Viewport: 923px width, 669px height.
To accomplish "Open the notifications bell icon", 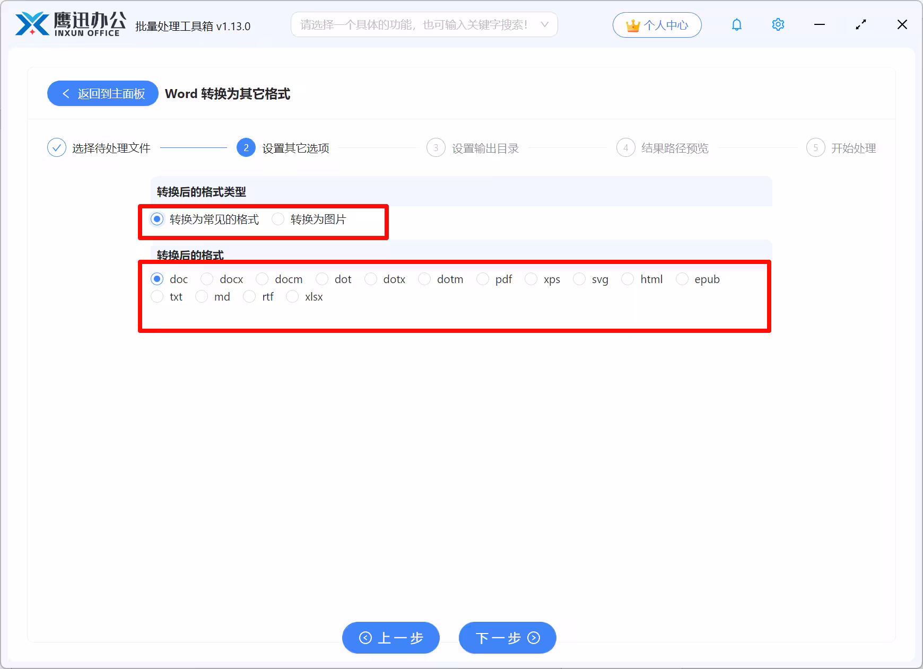I will click(736, 24).
